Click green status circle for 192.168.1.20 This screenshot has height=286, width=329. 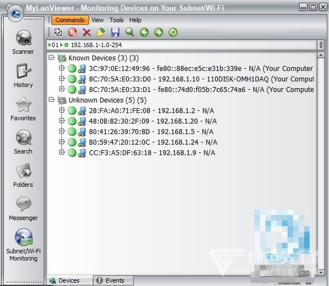[x=72, y=121]
